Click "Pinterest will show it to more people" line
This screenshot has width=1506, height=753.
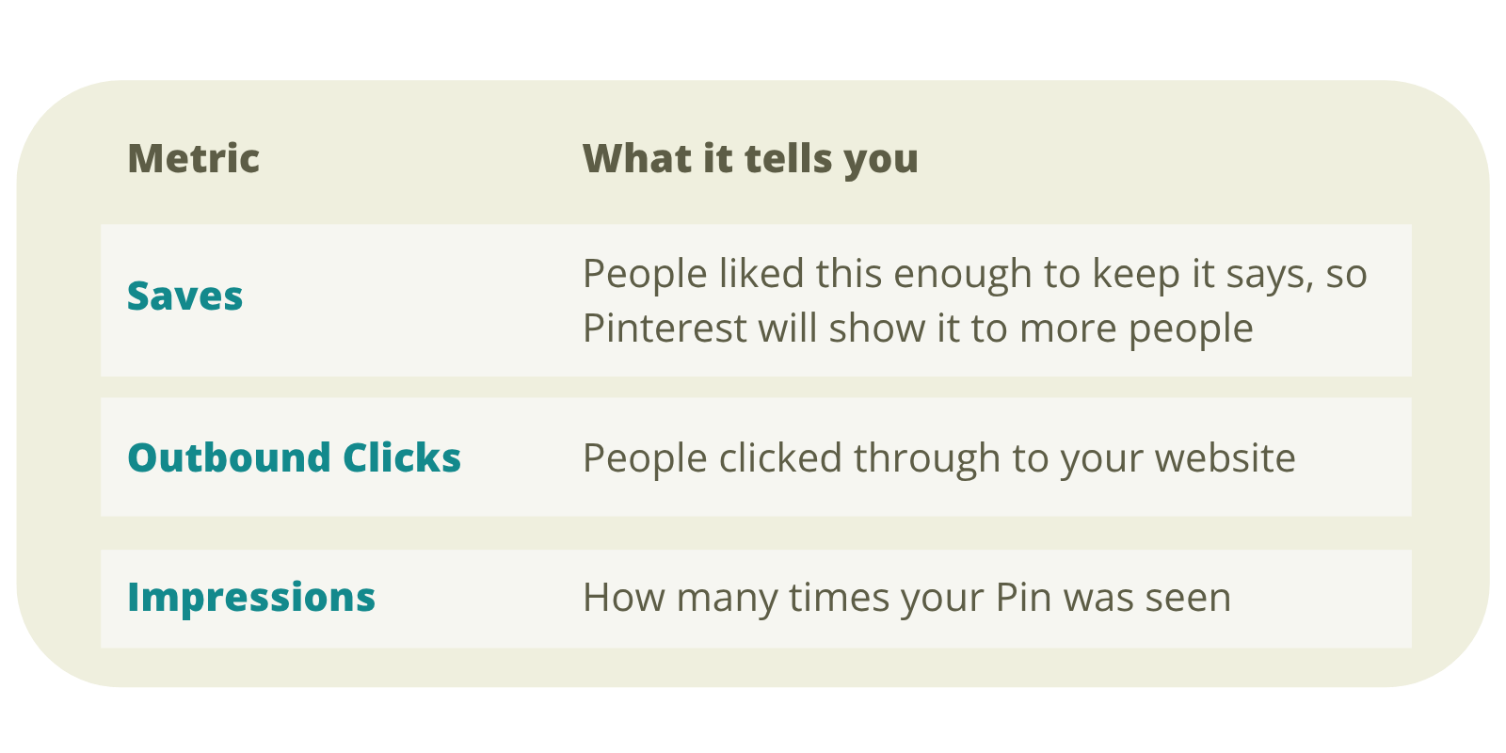918,328
